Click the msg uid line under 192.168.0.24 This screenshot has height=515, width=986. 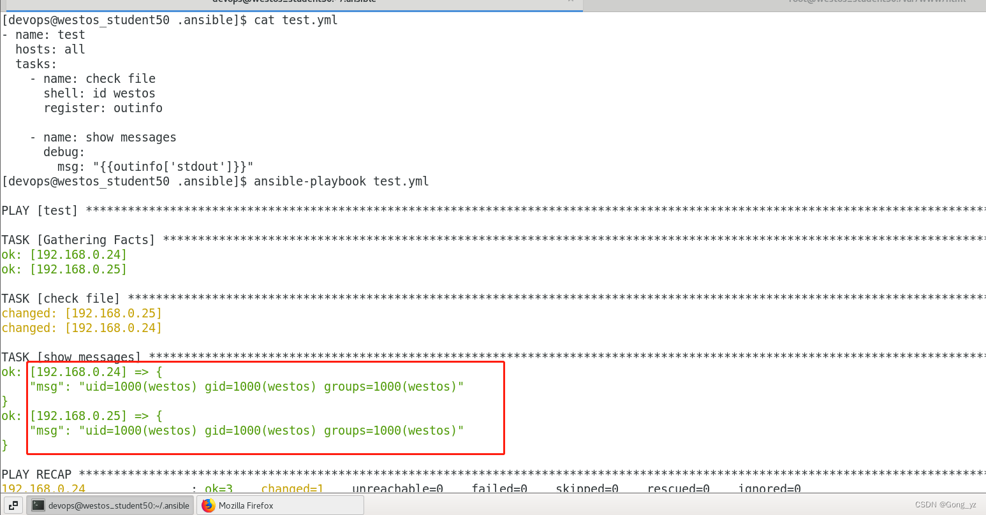(247, 386)
